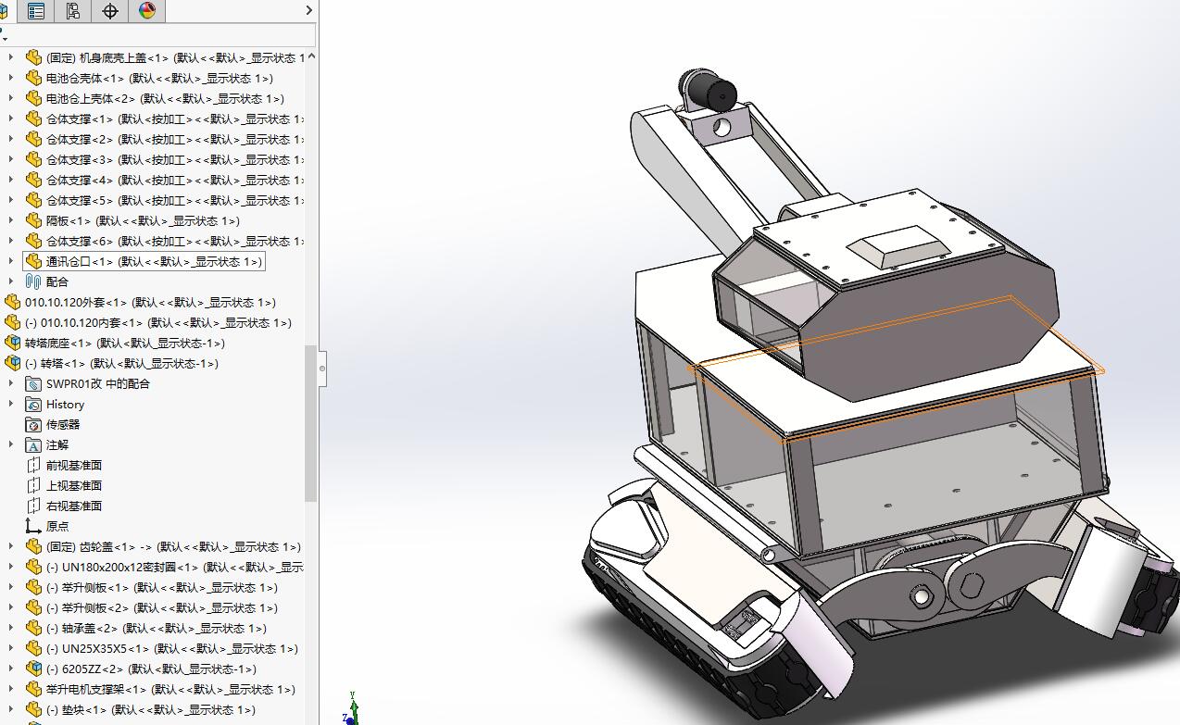Expand the manager tabs arrow
This screenshot has width=1180, height=725.
coord(309,11)
